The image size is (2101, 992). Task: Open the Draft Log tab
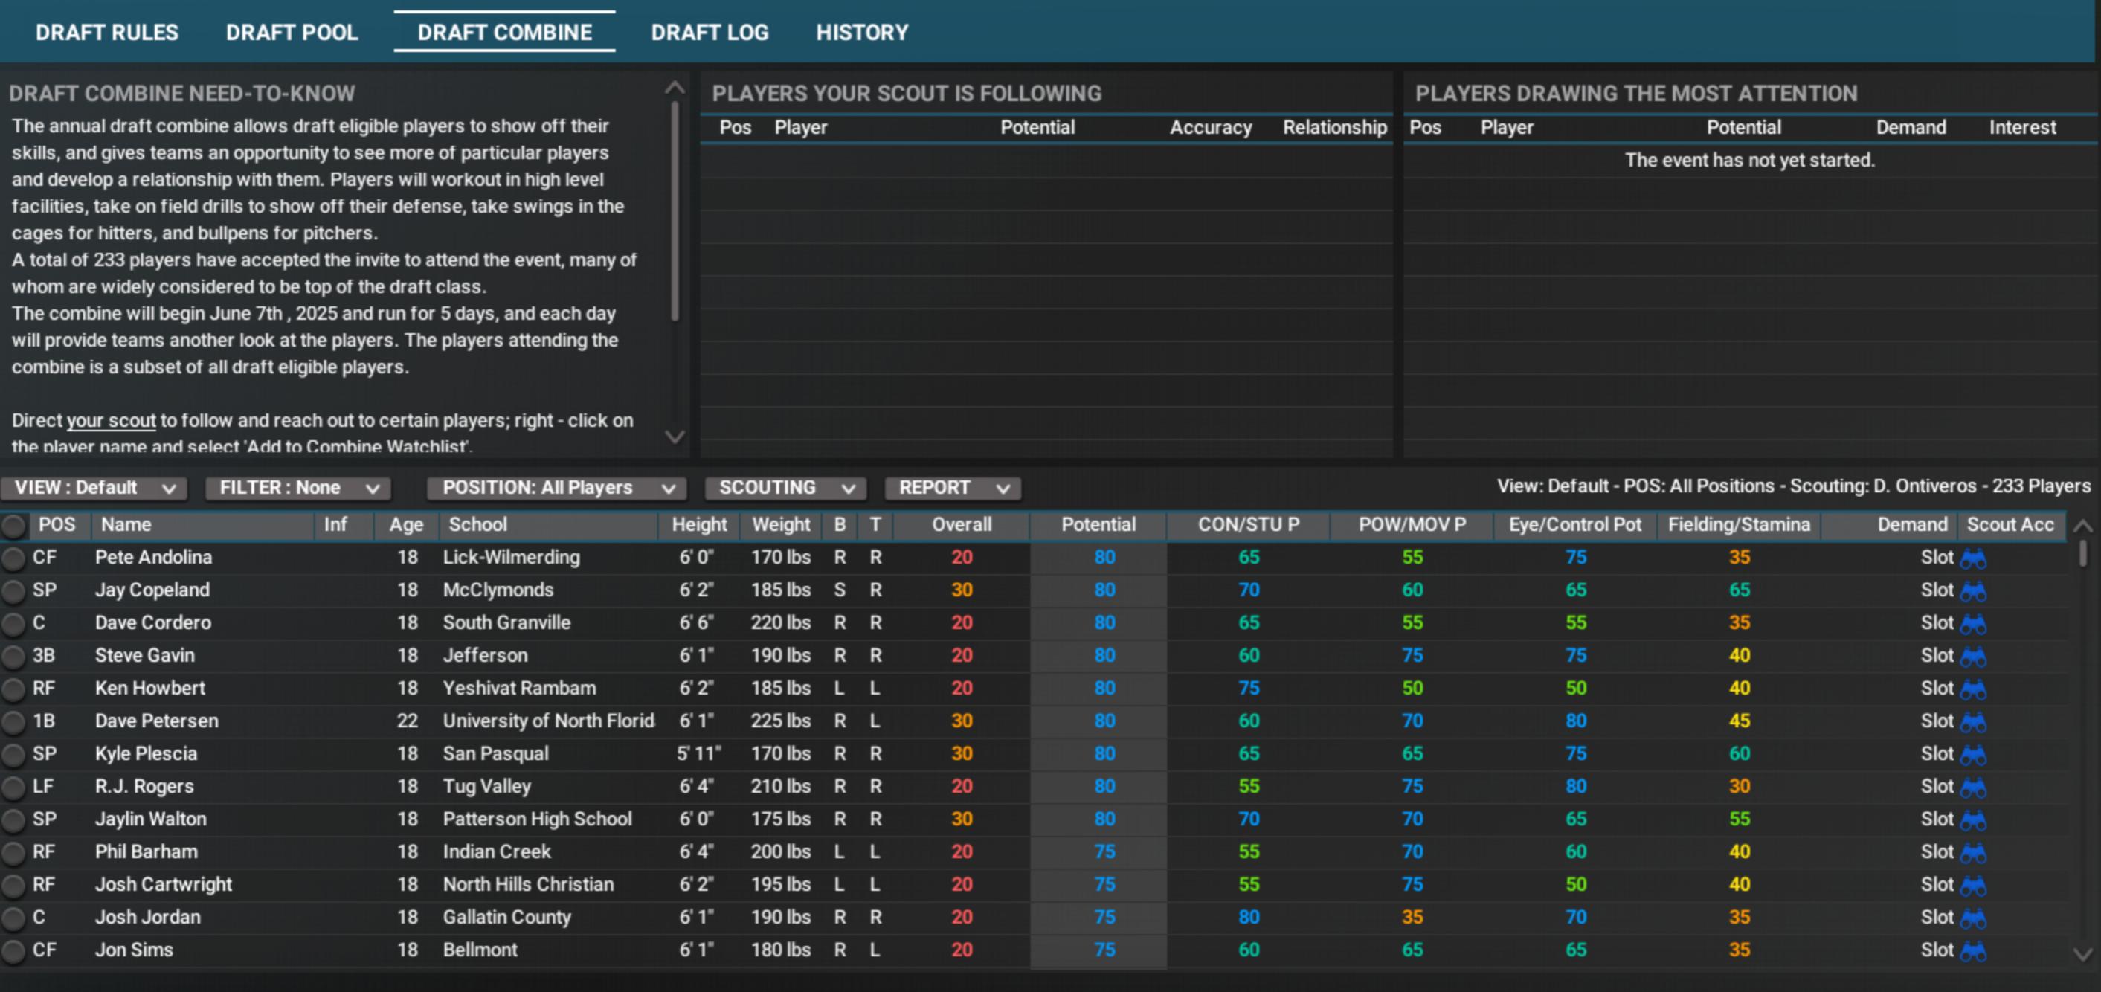(x=709, y=33)
